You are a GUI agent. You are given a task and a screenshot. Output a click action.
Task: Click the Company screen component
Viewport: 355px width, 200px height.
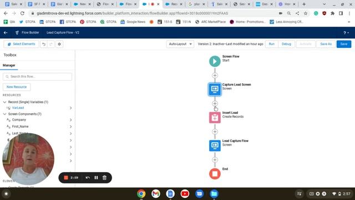click(19, 120)
